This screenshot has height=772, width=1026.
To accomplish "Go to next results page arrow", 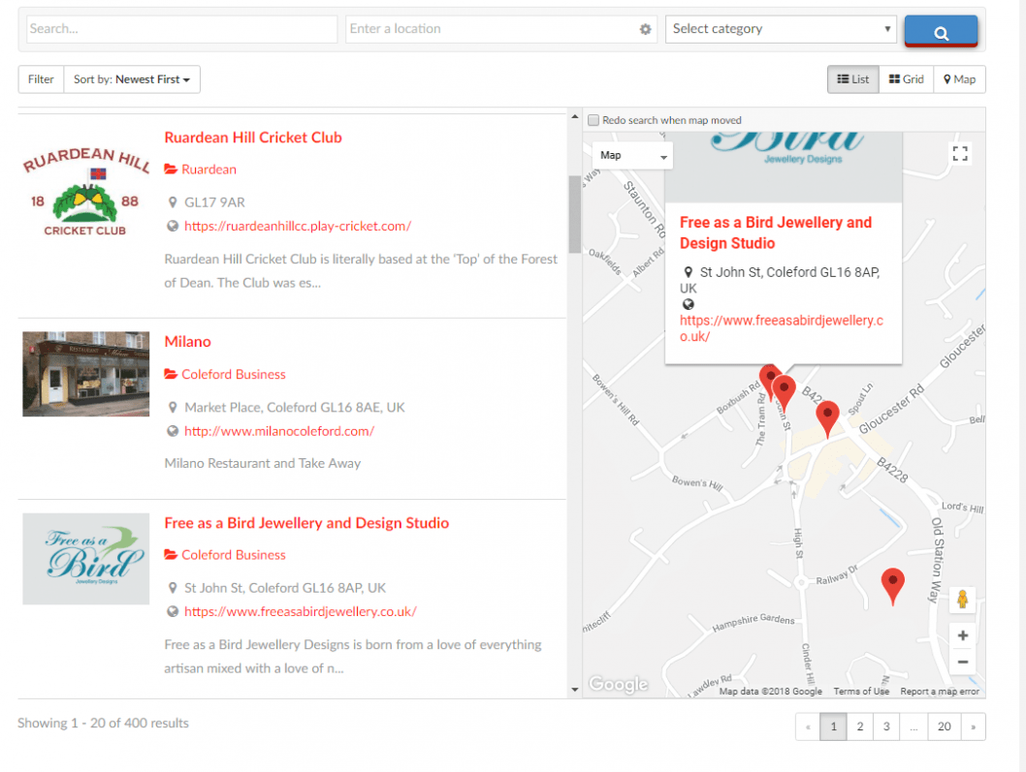I will 973,726.
